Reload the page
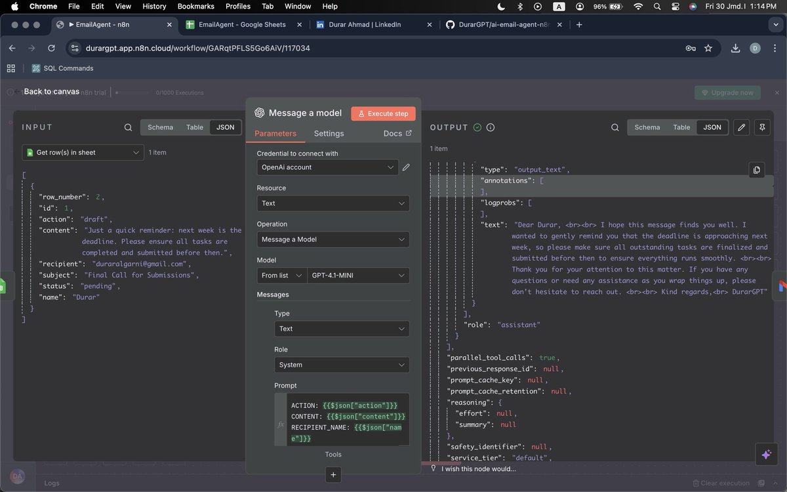Screen dimensions: 787x492 click(x=51, y=48)
